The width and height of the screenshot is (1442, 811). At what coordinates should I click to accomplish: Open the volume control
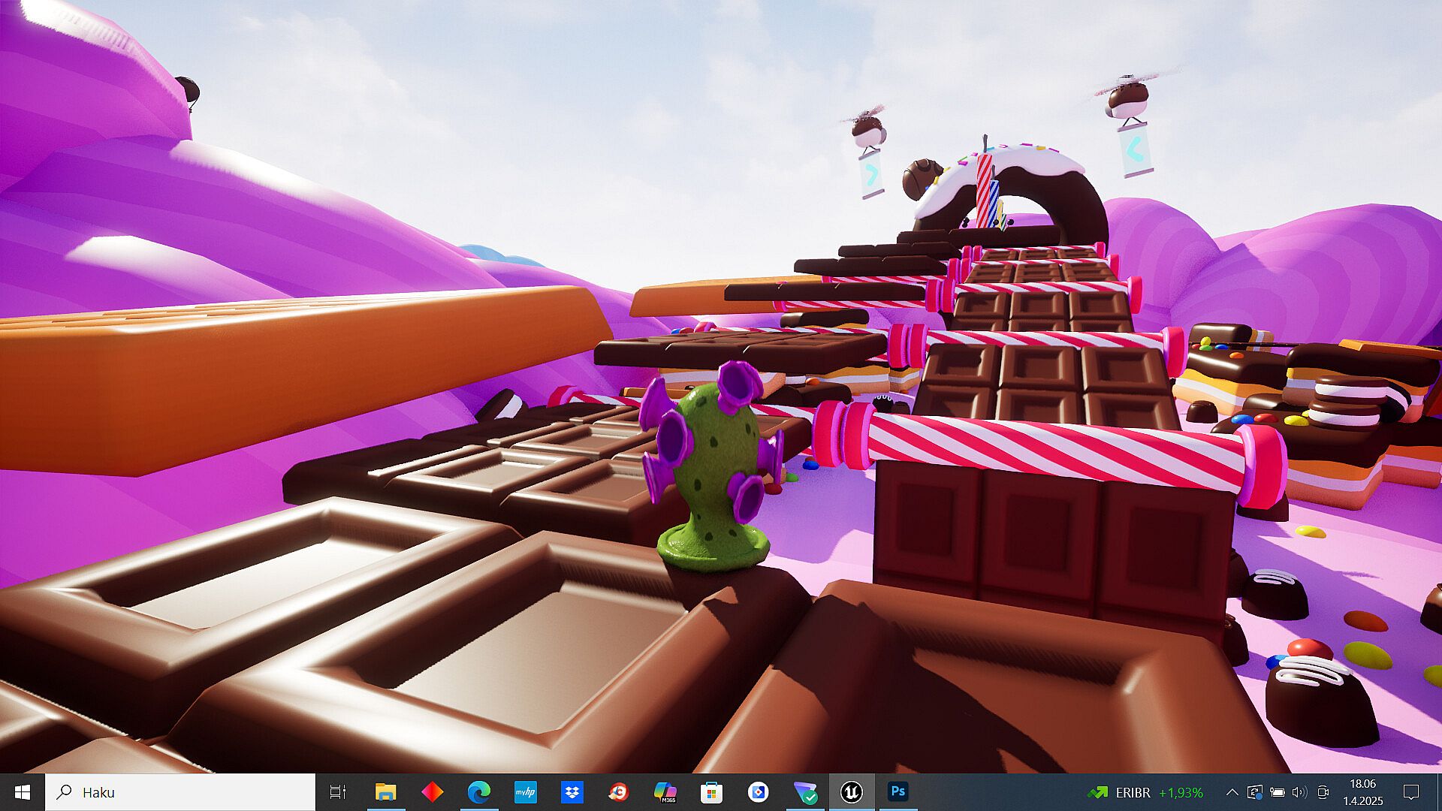pos(1300,792)
